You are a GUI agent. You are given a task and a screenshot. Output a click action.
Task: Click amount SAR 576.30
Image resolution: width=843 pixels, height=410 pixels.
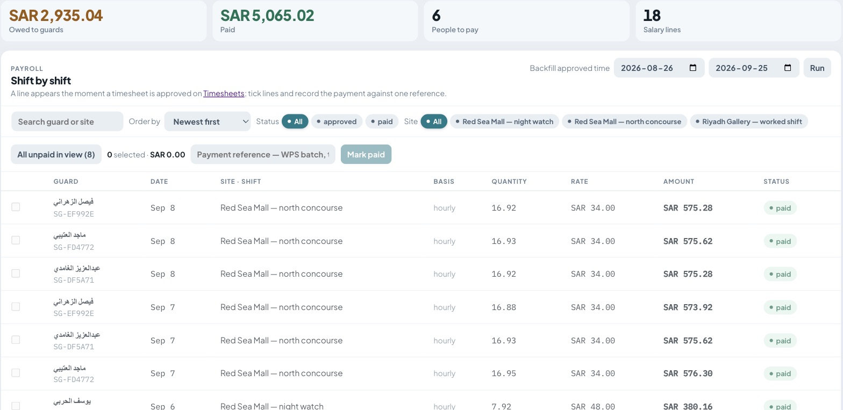(x=688, y=373)
